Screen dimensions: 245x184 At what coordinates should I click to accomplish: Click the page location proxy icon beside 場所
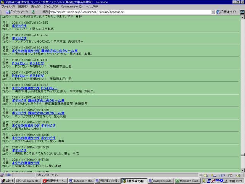pos(33,12)
